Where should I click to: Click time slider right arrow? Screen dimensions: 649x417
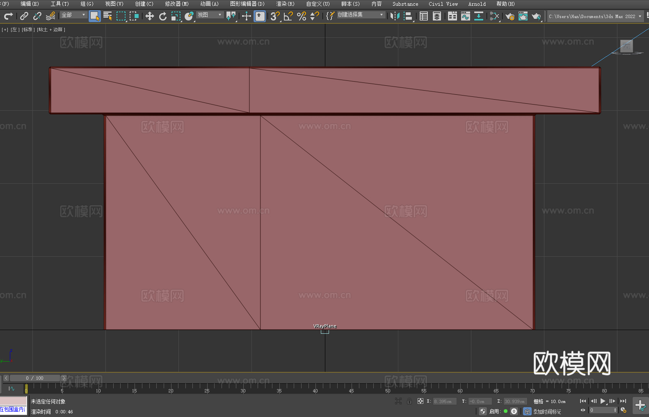click(x=64, y=378)
